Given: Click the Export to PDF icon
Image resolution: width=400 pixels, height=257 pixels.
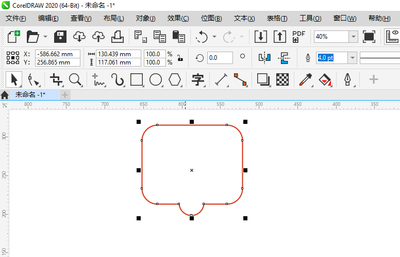Looking at the screenshot, I should (x=298, y=37).
